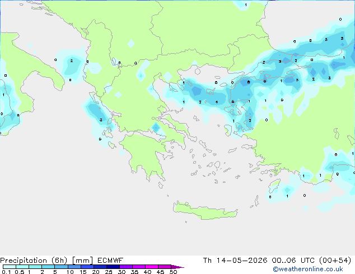Select the 30–35 mm purple legend swatch
This screenshot has width=355, height=274.
click(x=125, y=267)
